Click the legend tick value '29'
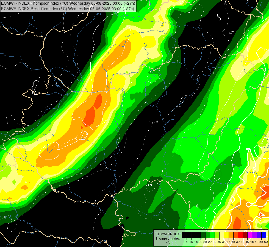Image resolution: width=269 pixels, height=247 pixels. point(215,242)
